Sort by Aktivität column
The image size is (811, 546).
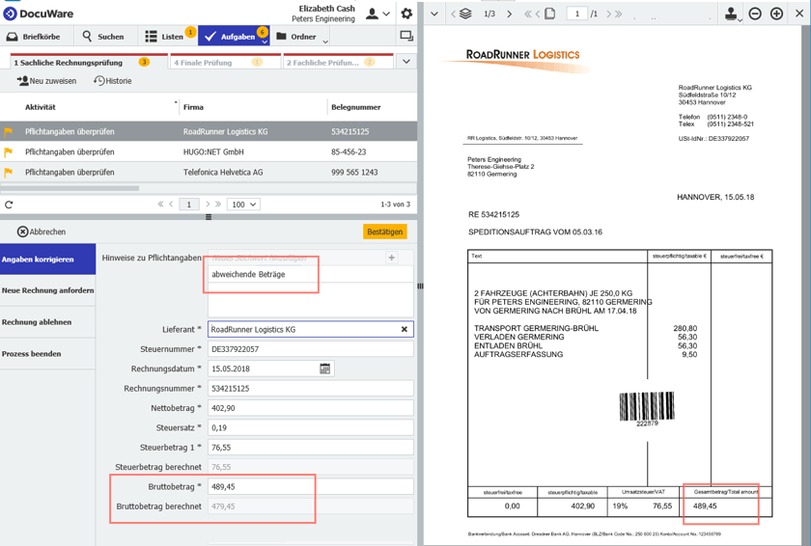click(x=41, y=107)
